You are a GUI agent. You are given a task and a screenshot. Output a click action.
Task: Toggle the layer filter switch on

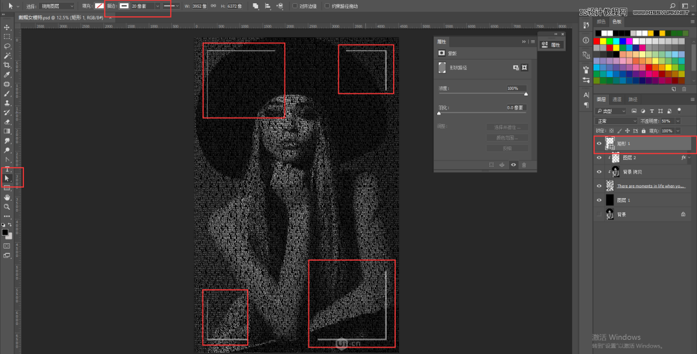[x=679, y=110]
